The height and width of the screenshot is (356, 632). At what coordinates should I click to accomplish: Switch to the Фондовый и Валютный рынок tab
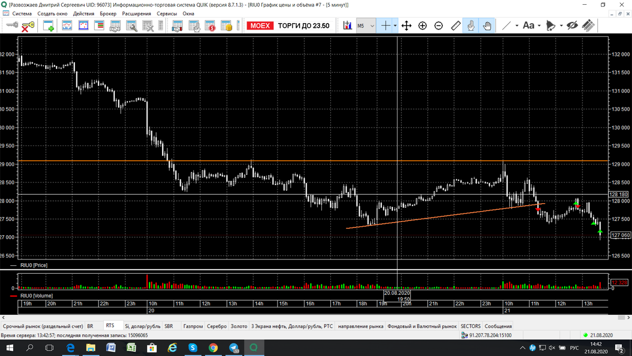click(x=422, y=326)
